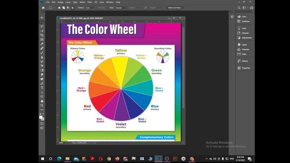
Task: Click the background color swatch
Action: click(43, 119)
